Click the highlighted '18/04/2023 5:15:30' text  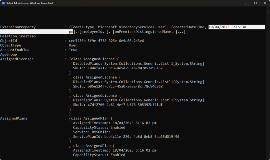227,27
